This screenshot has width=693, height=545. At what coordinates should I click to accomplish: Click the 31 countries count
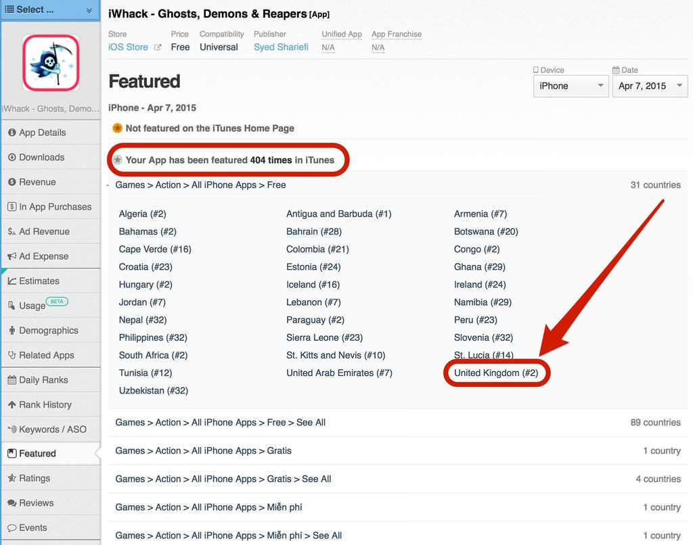tap(655, 185)
